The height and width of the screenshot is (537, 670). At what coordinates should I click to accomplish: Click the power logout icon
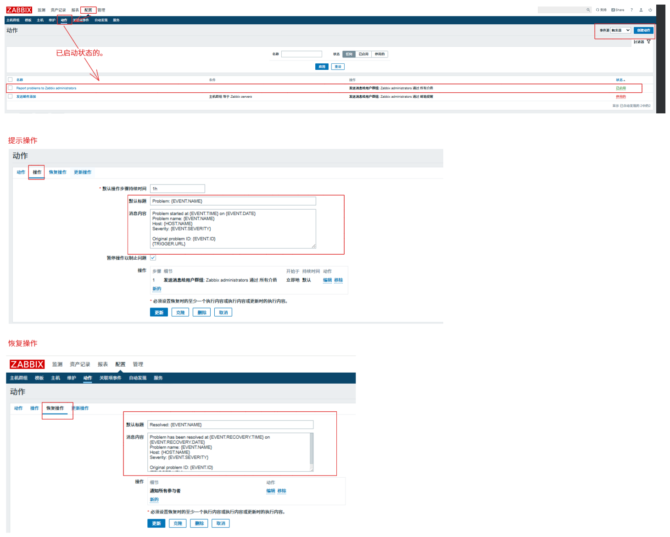click(x=650, y=10)
